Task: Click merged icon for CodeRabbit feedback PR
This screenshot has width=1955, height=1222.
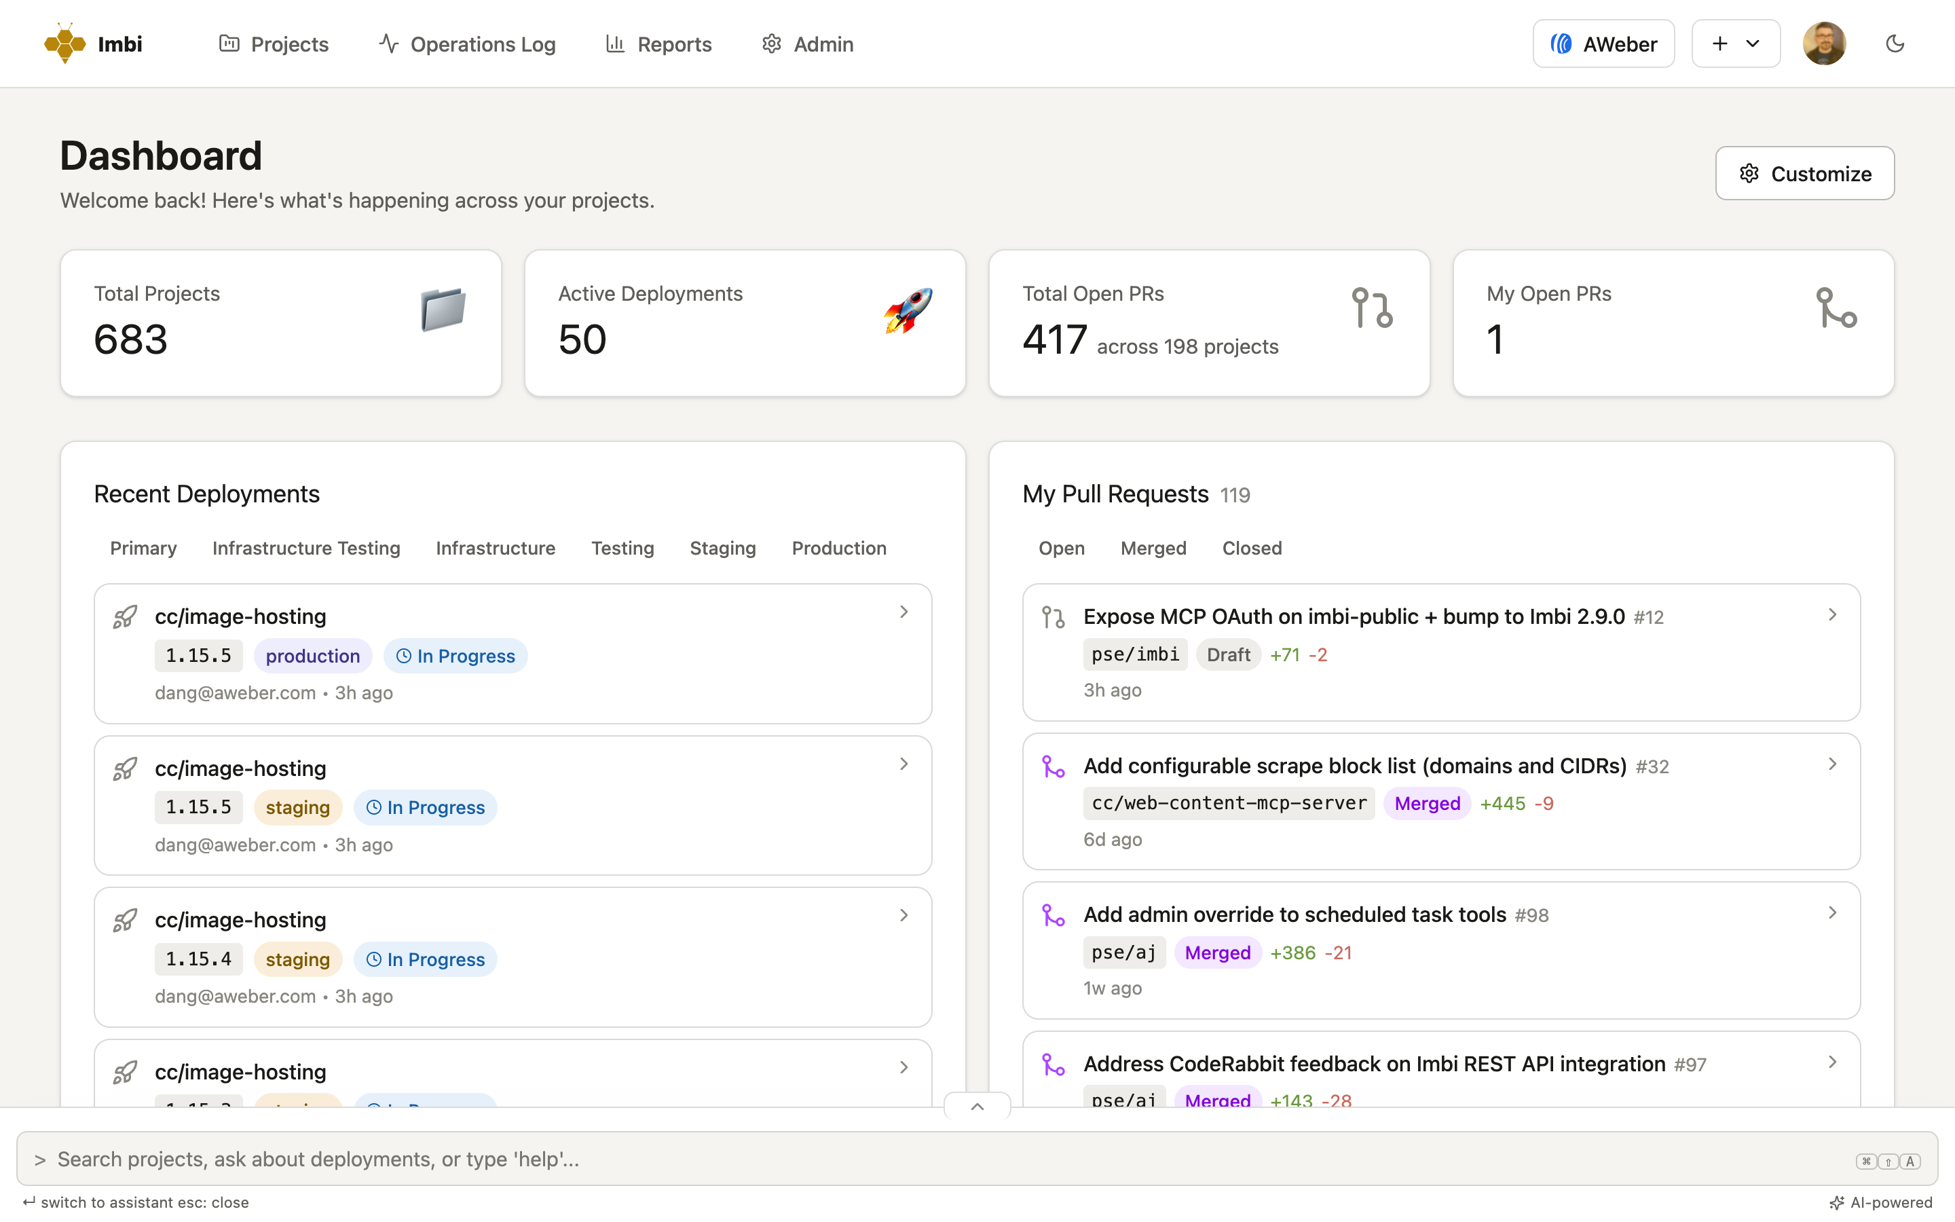Action: pos(1054,1064)
